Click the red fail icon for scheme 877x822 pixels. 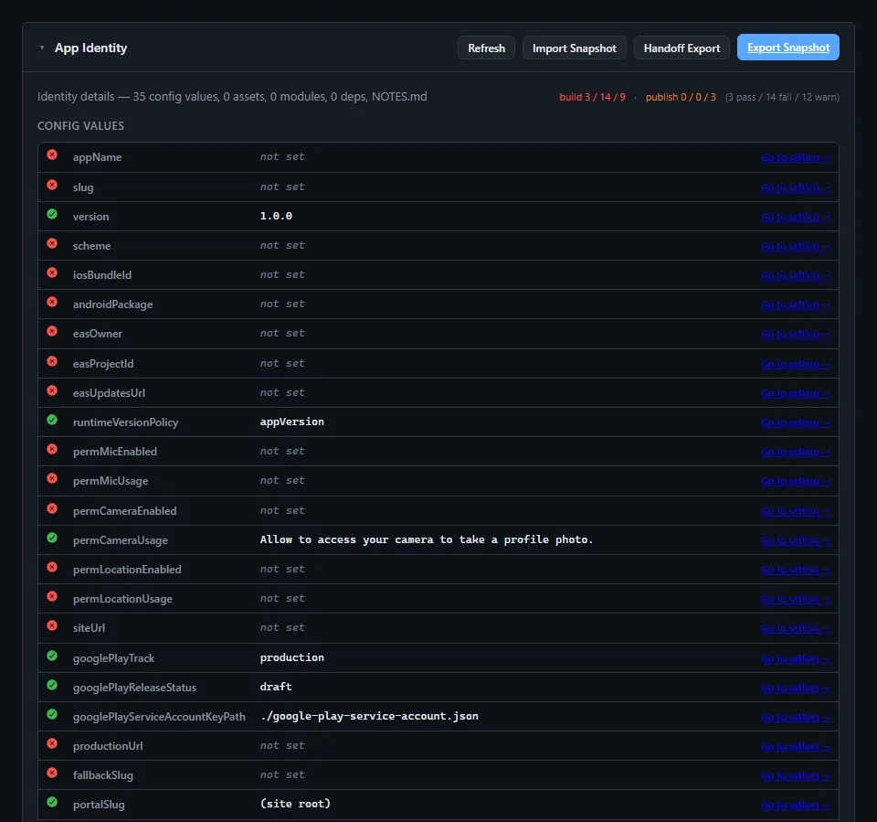pos(52,243)
